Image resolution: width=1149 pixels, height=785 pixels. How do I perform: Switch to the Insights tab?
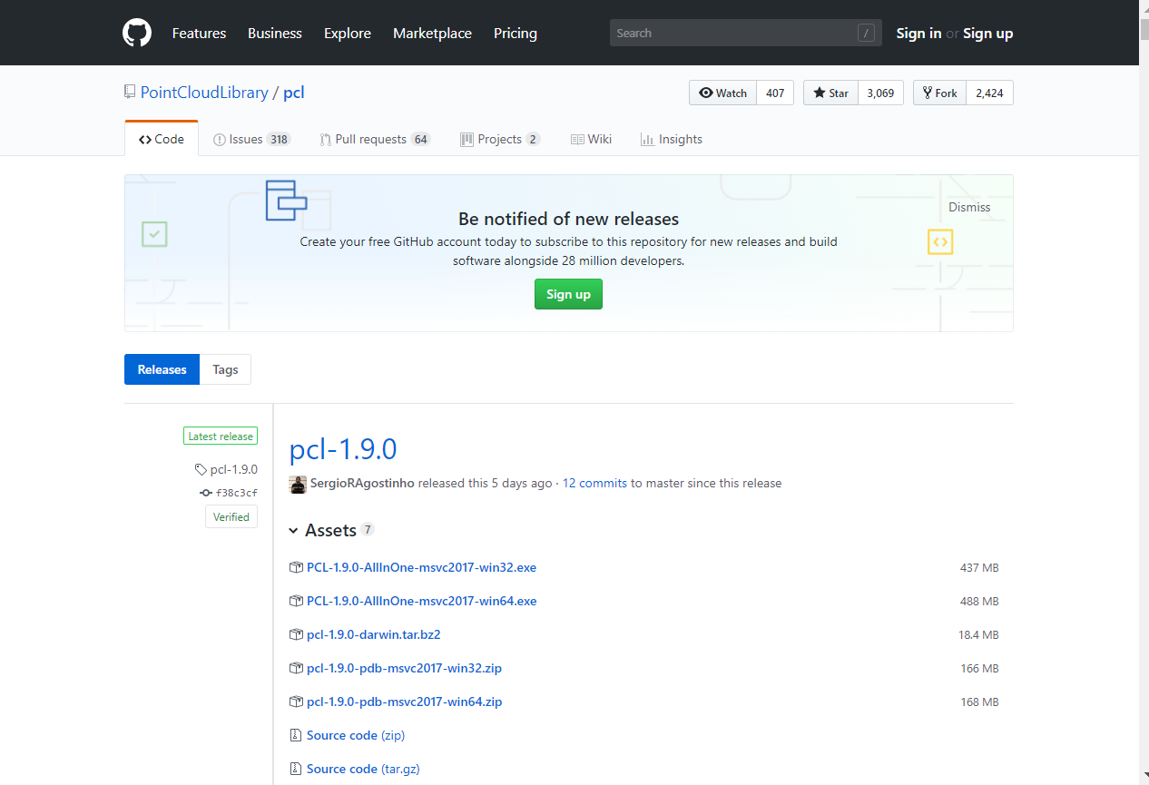coord(672,139)
